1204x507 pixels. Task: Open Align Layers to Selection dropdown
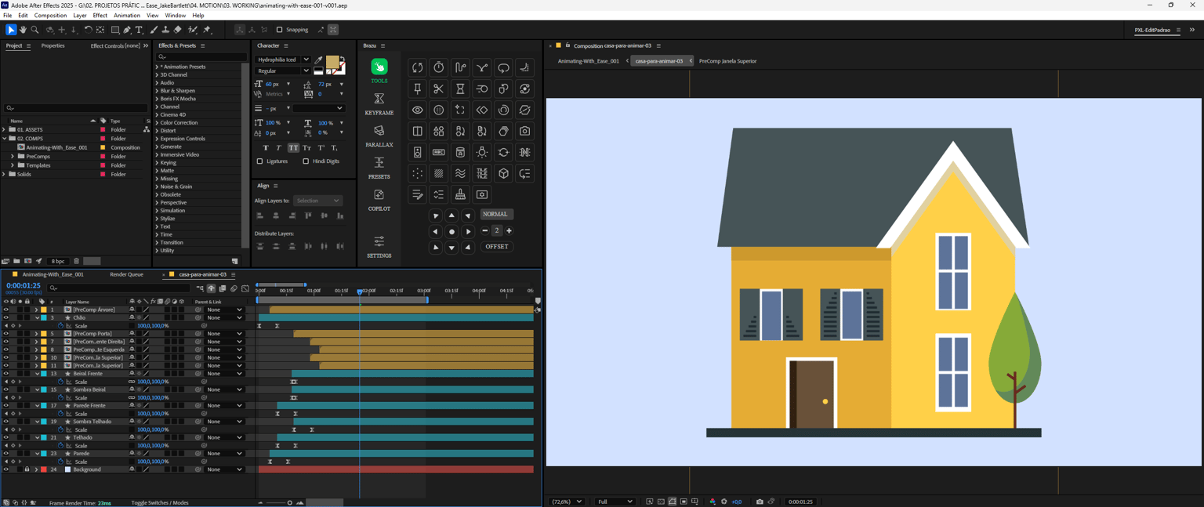pyautogui.click(x=317, y=201)
